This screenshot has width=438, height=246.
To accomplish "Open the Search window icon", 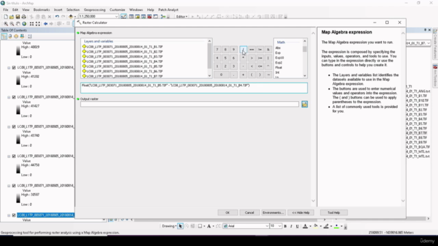I will pyautogui.click(x=143, y=16).
